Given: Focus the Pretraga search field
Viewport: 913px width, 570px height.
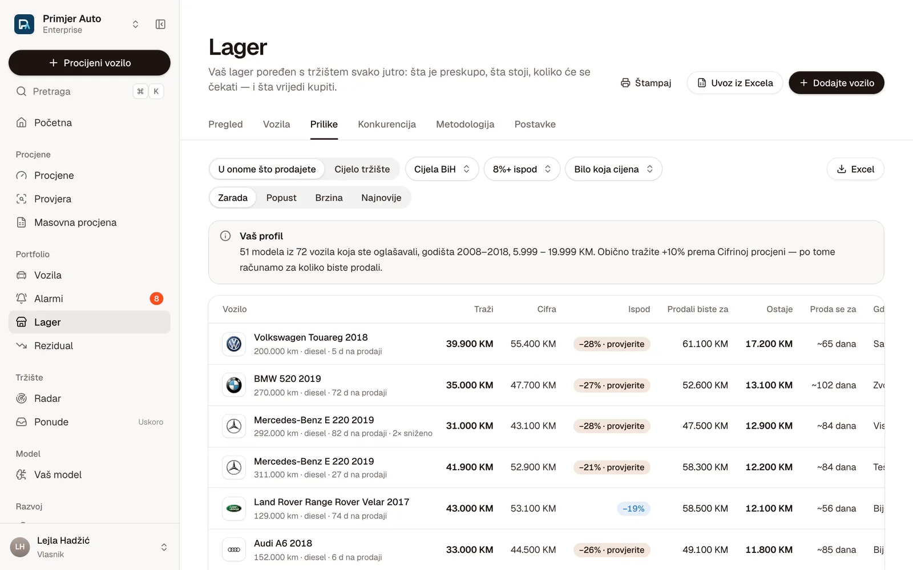Looking at the screenshot, I should pyautogui.click(x=90, y=91).
